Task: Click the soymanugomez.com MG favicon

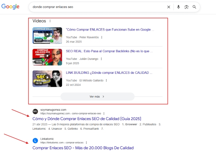Action: coord(35,111)
